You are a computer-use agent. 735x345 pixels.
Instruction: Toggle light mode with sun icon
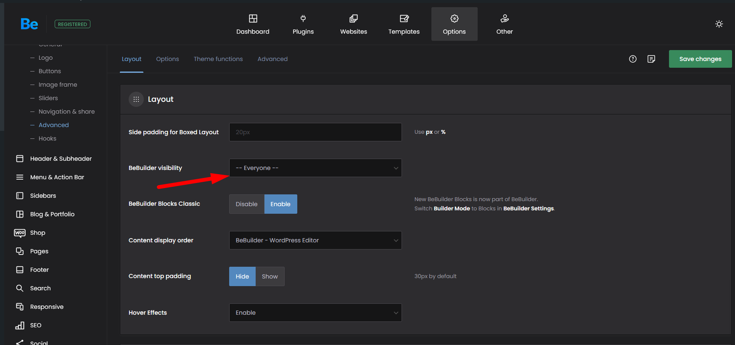(719, 24)
